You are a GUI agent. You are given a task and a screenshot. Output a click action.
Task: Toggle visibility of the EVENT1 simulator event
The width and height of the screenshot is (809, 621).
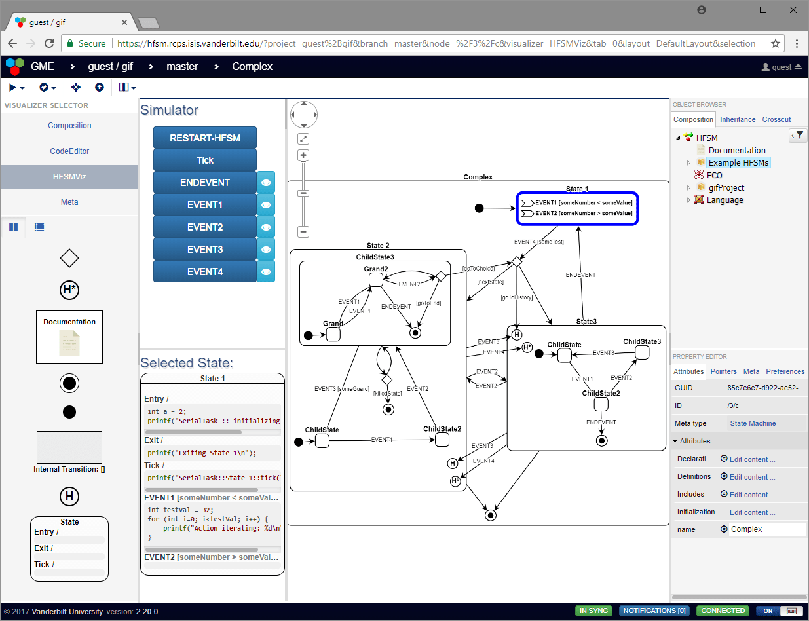[x=265, y=204]
